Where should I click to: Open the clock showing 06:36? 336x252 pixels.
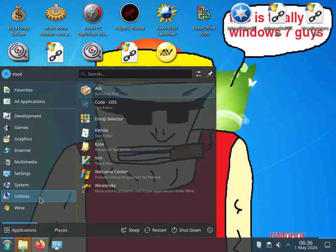coord(306,245)
